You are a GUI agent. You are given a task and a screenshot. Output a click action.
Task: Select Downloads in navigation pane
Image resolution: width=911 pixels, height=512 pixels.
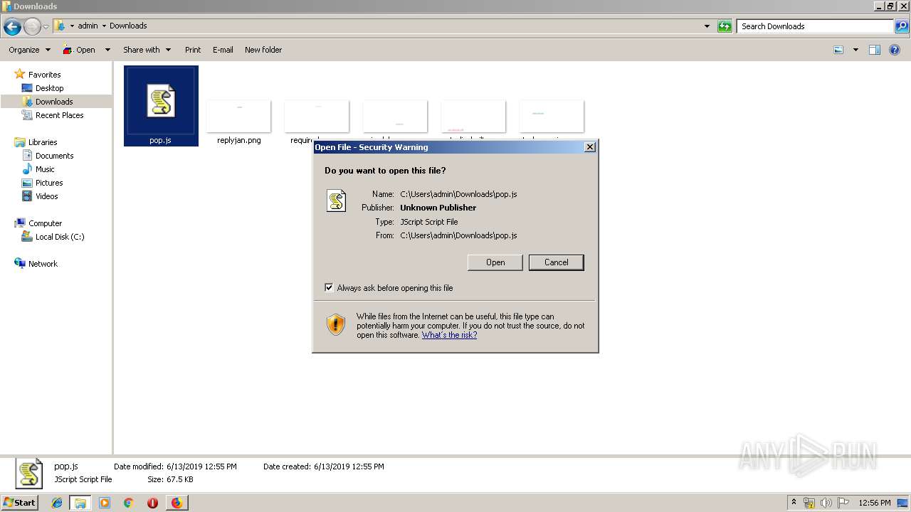[x=54, y=102]
